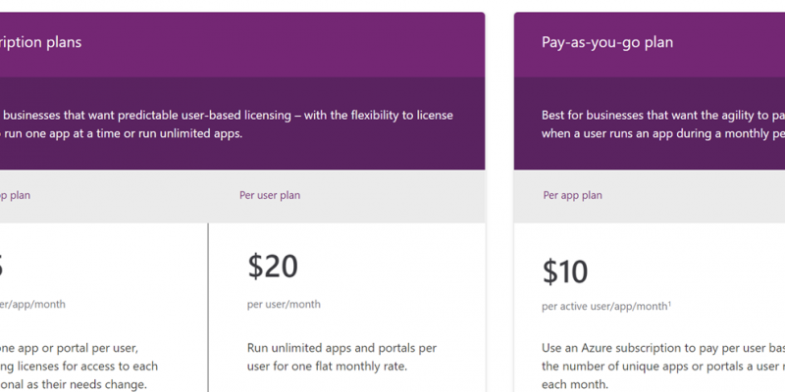Click the 'Best for businesses that want the agility' text
785x392 pixels.
pyautogui.click(x=663, y=116)
